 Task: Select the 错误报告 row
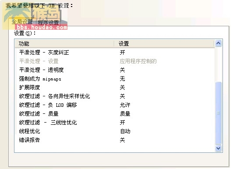[115, 140]
